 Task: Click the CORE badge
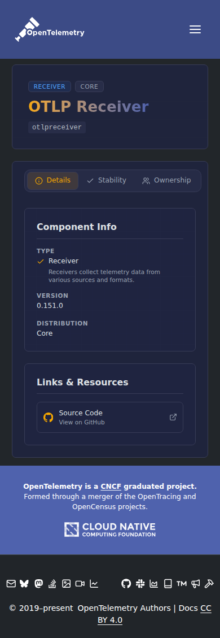point(89,86)
